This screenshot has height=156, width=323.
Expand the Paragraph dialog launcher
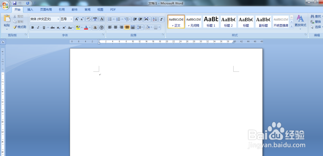click(x=163, y=35)
